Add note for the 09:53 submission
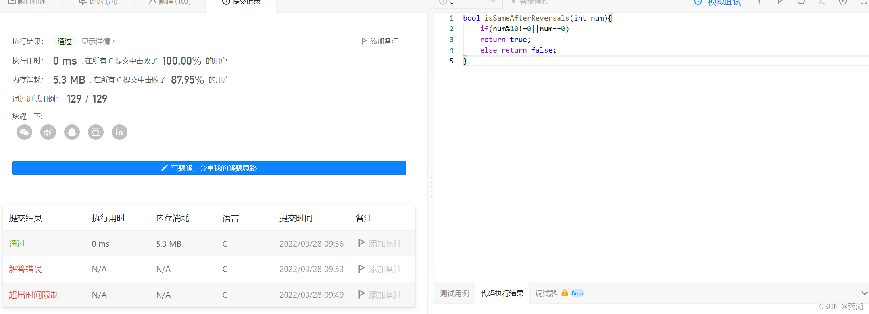The image size is (869, 314). tap(380, 269)
